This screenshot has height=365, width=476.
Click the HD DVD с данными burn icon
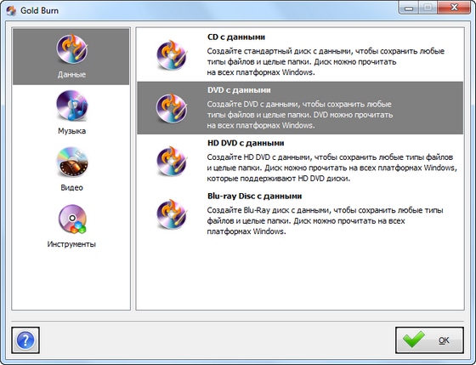pos(172,161)
